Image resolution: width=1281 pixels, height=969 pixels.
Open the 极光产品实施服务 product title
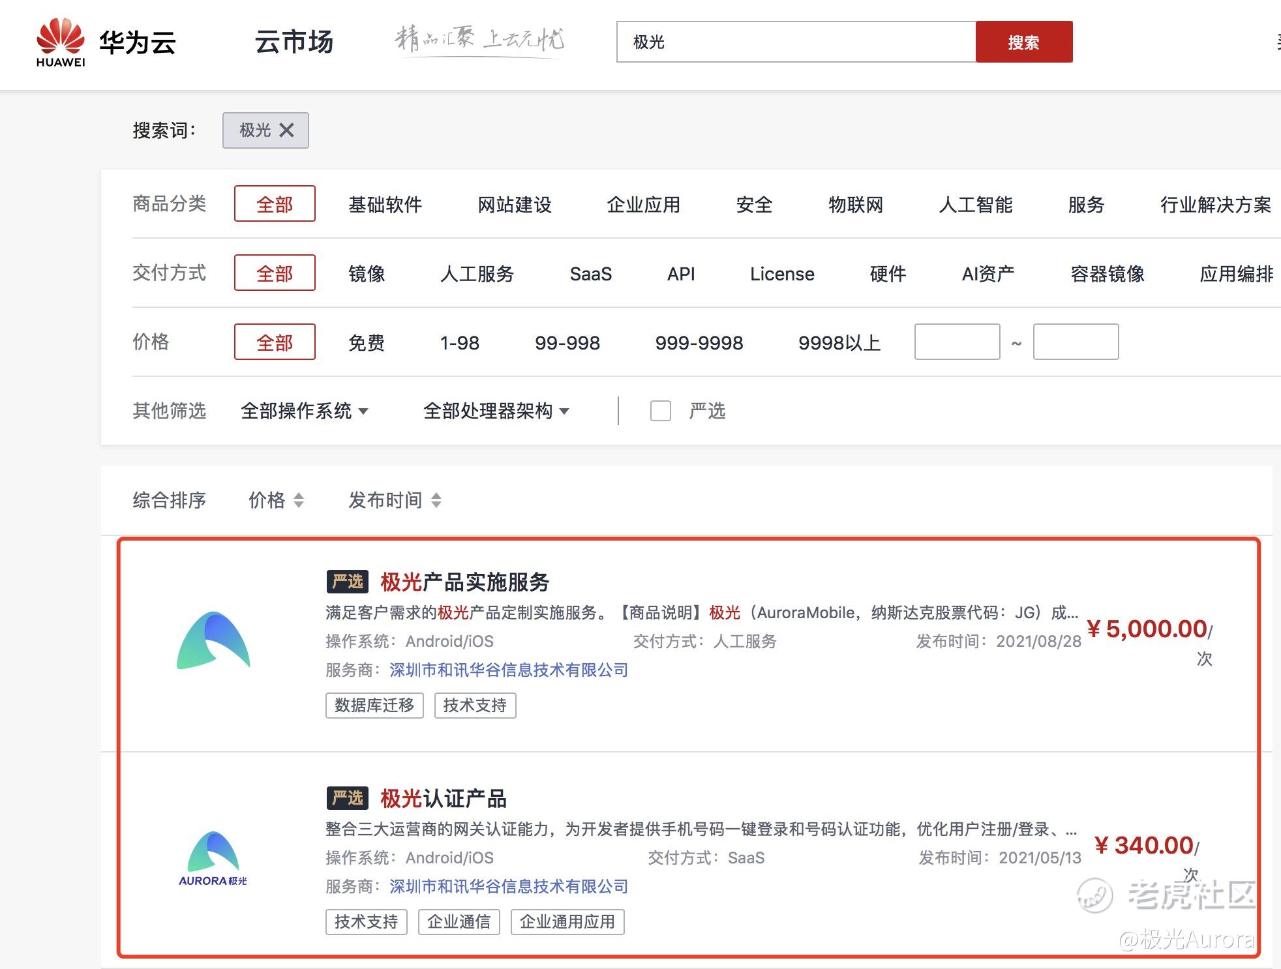pyautogui.click(x=464, y=582)
